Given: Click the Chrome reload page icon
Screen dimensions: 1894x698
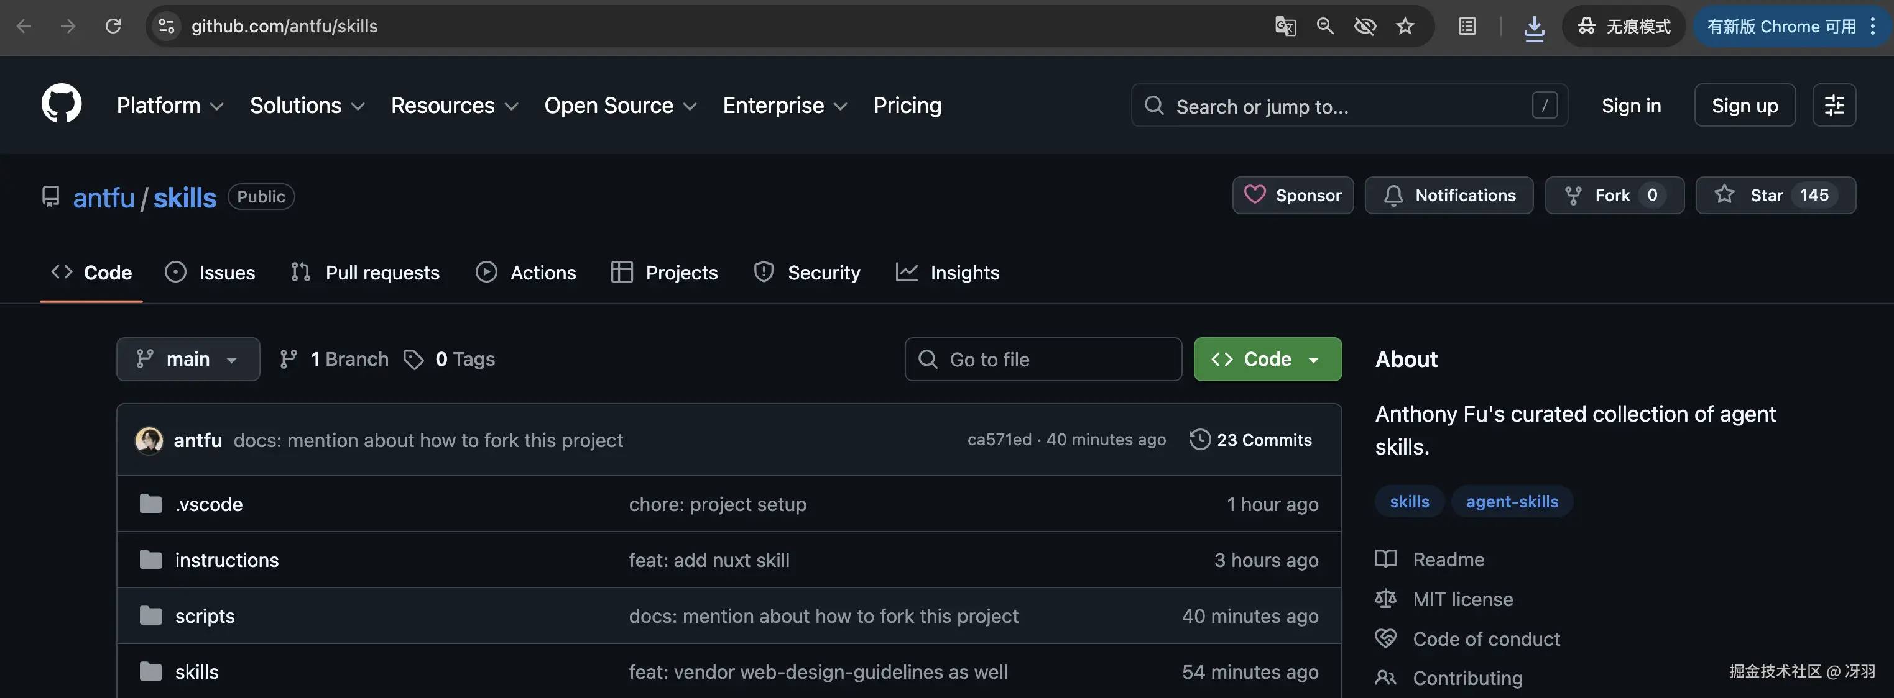Looking at the screenshot, I should point(113,27).
